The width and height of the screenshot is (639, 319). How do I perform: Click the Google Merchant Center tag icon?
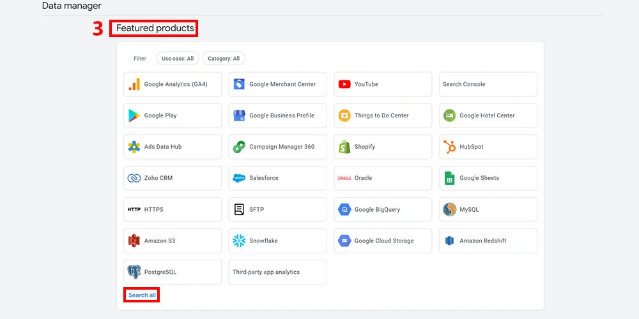coord(239,84)
